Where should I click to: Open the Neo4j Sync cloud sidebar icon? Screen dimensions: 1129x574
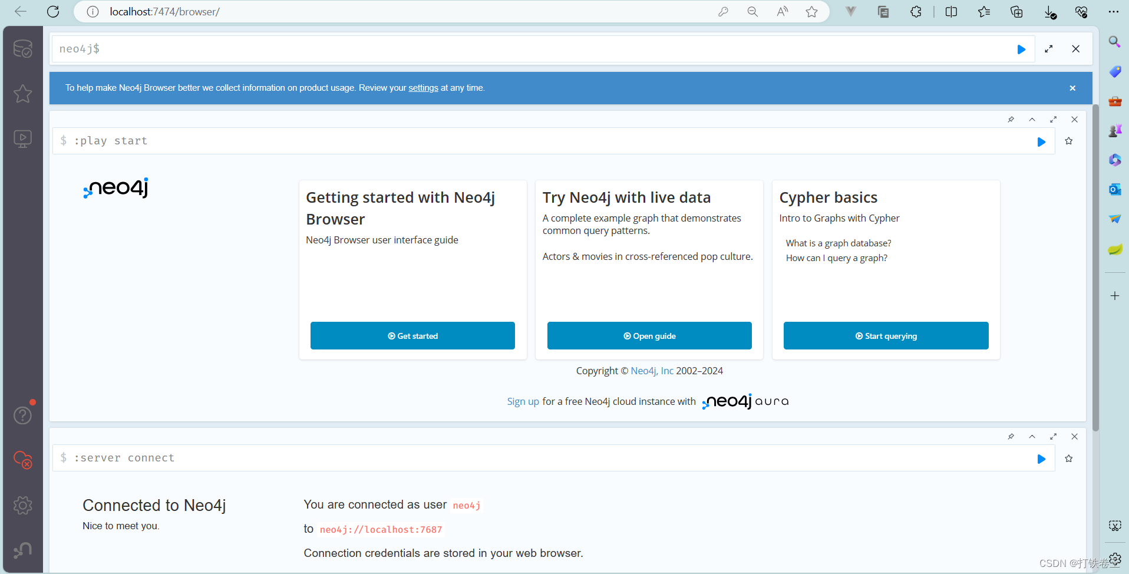point(22,460)
